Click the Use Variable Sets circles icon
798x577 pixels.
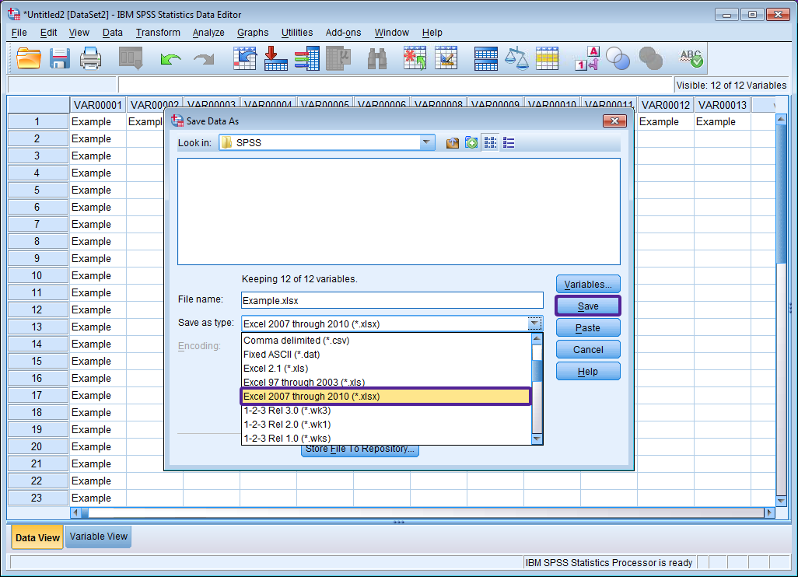click(618, 58)
